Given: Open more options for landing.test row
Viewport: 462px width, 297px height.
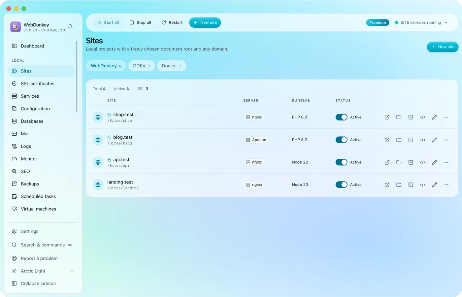Looking at the screenshot, I should pyautogui.click(x=446, y=185).
